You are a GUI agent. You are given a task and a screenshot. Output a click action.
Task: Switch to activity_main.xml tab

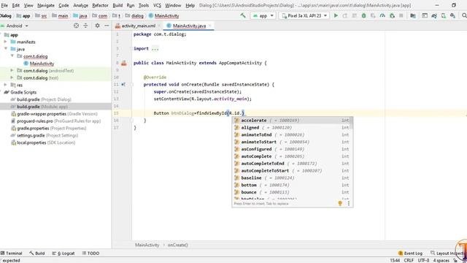tap(139, 26)
